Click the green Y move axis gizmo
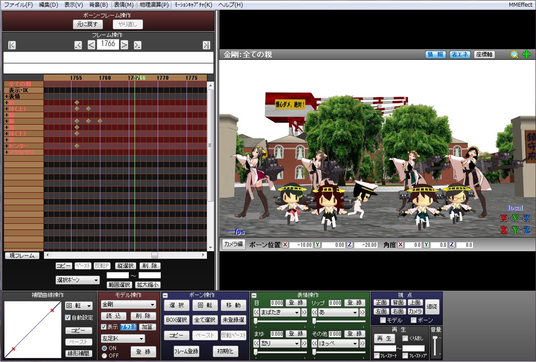536x362 pixels. (x=515, y=230)
